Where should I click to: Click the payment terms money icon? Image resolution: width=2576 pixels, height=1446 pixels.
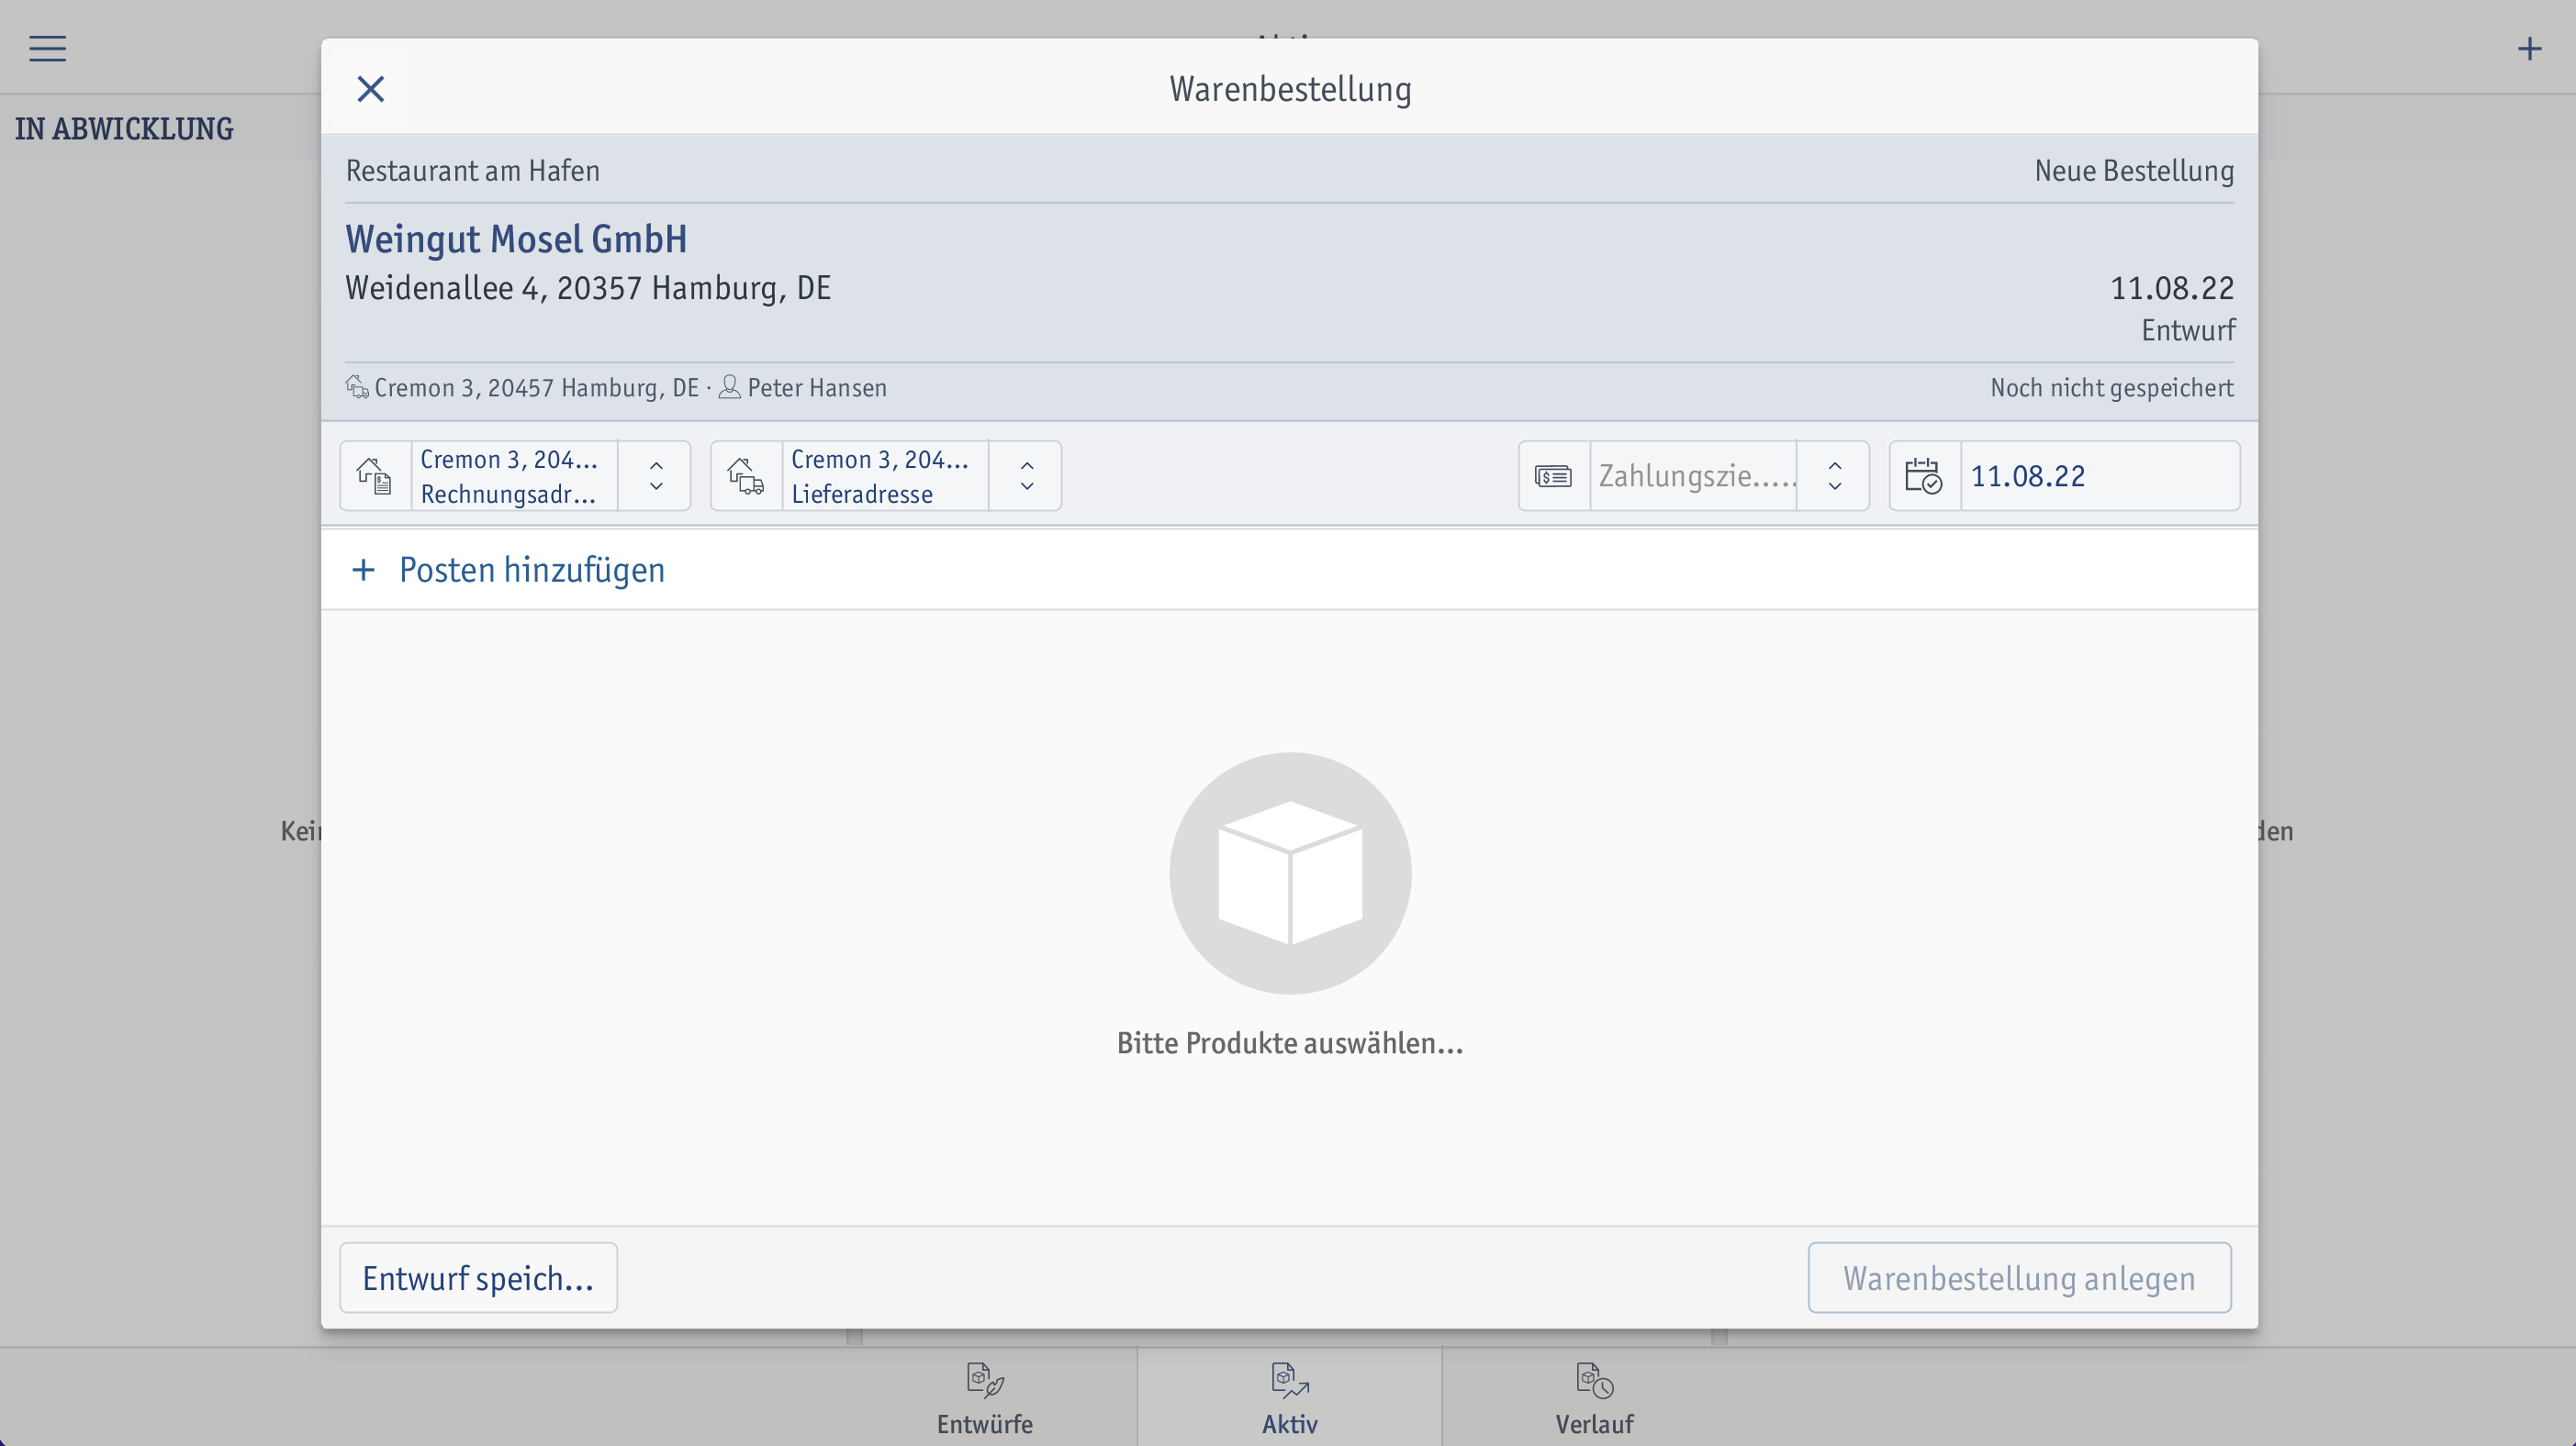[x=1553, y=475]
